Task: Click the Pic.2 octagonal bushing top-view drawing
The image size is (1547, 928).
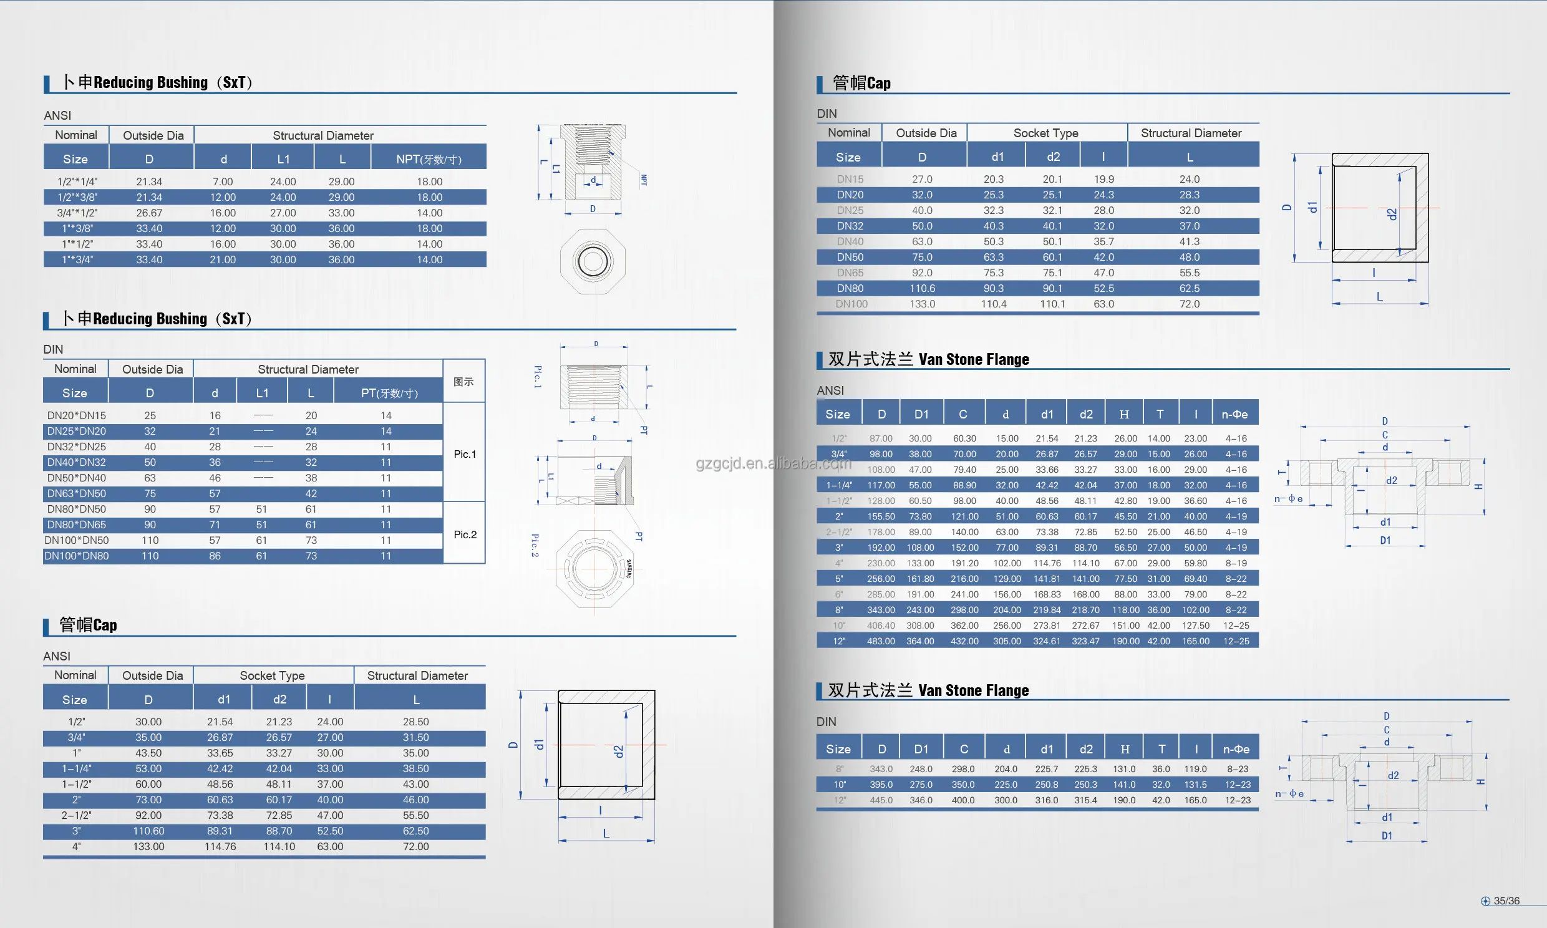Action: coord(594,569)
